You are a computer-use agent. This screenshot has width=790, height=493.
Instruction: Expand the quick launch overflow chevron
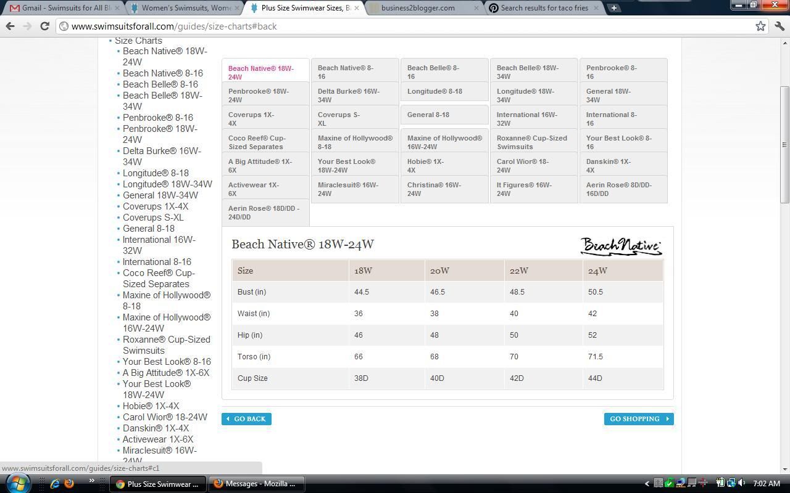[x=93, y=481]
